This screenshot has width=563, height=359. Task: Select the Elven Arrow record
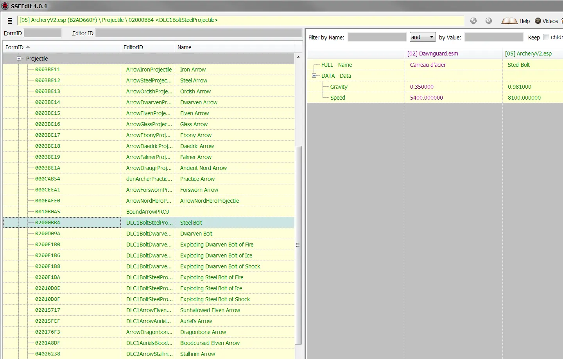coord(149,113)
